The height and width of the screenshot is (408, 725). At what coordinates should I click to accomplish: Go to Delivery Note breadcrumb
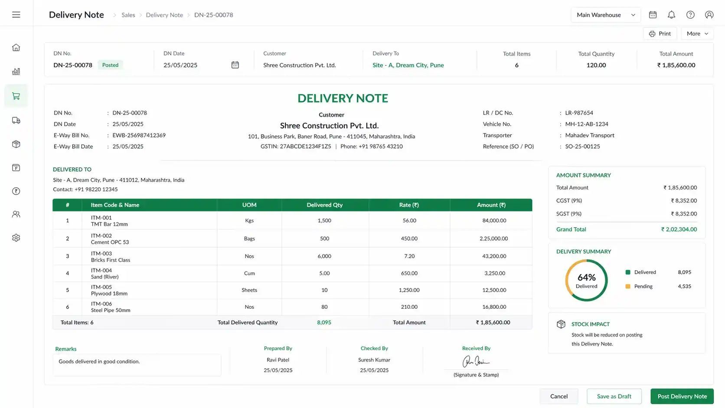click(164, 15)
